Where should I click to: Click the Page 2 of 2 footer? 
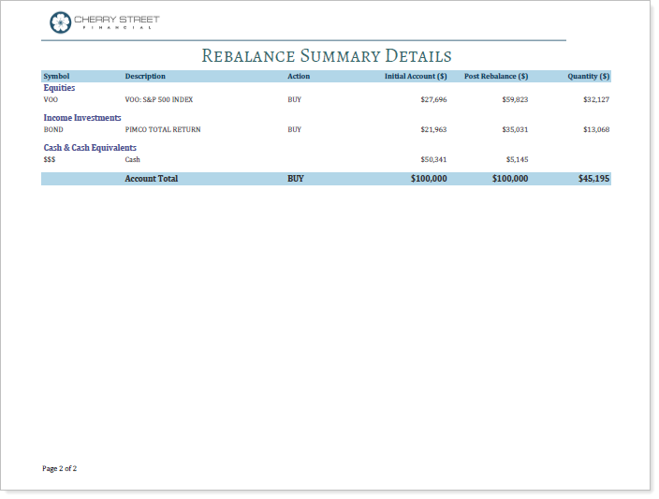60,468
